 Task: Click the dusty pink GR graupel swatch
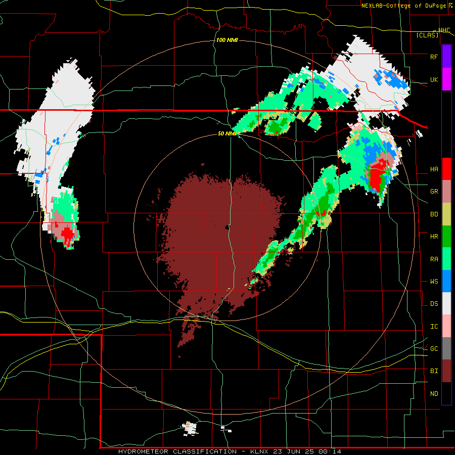pos(446,192)
